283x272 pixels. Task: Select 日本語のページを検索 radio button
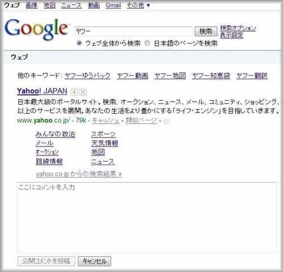click(x=147, y=44)
